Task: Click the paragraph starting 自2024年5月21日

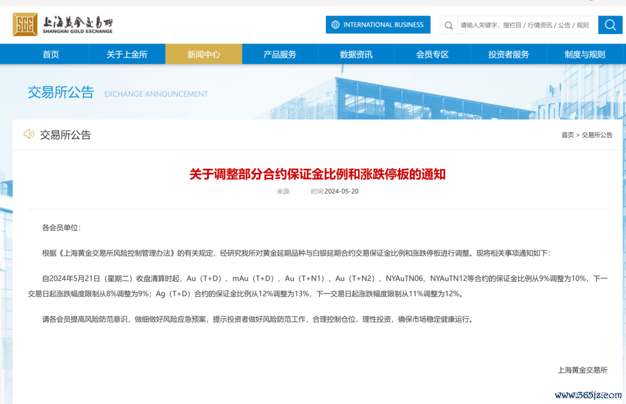Action: tap(318, 286)
